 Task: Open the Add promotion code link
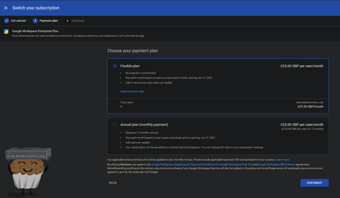pyautogui.click(x=132, y=91)
